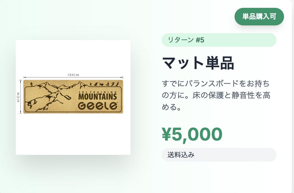Click the SKI TRAINING text on the mat
This screenshot has height=193, width=294.
point(98,92)
